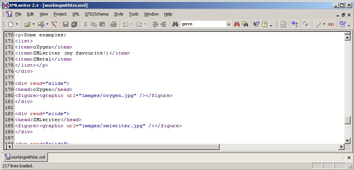Image resolution: width=354 pixels, height=170 pixels.
Task: Click the New document icon
Action: click(x=11, y=24)
